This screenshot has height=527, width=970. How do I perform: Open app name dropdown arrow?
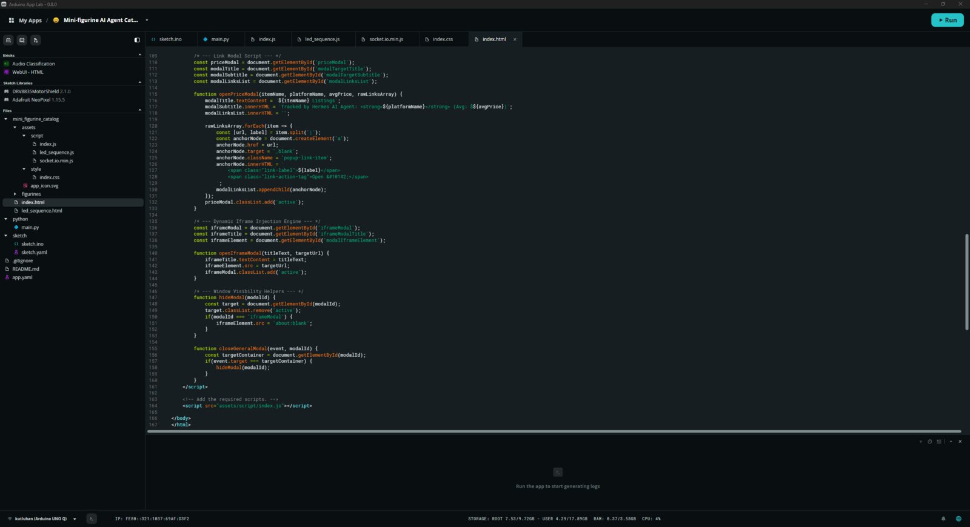pos(147,20)
